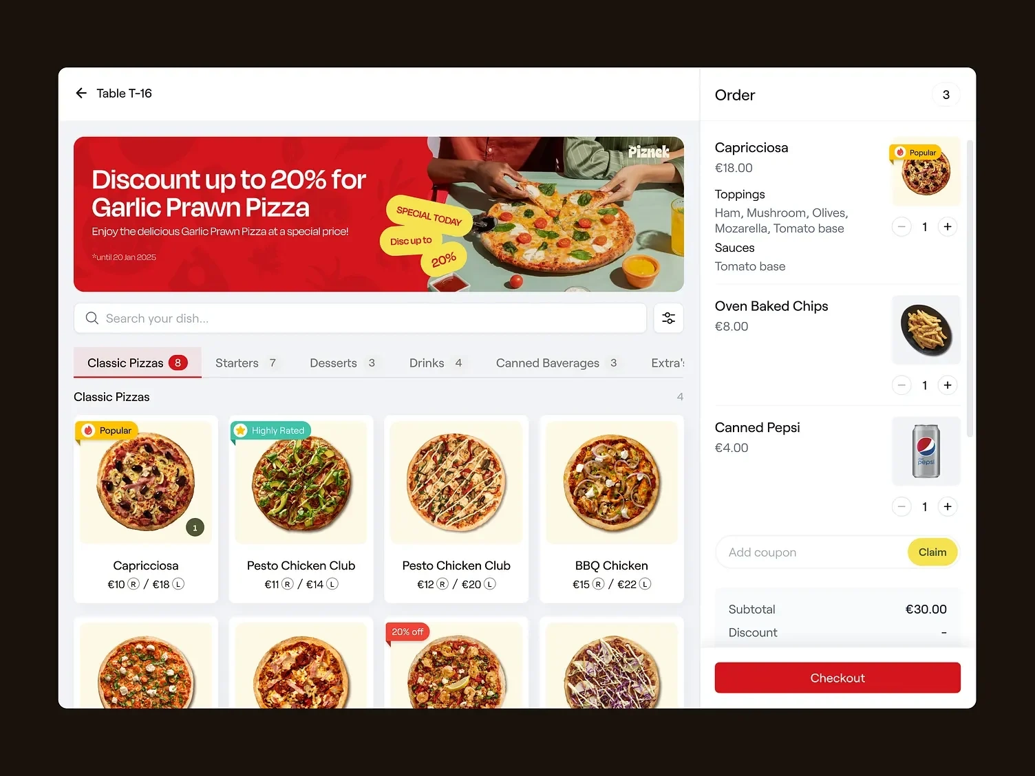Select the BBQ Chicken pizza card

click(612, 509)
